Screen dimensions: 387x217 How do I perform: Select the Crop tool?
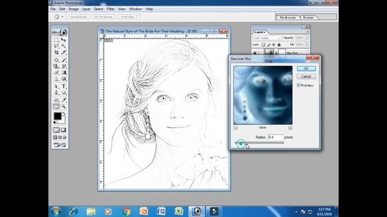[56, 52]
